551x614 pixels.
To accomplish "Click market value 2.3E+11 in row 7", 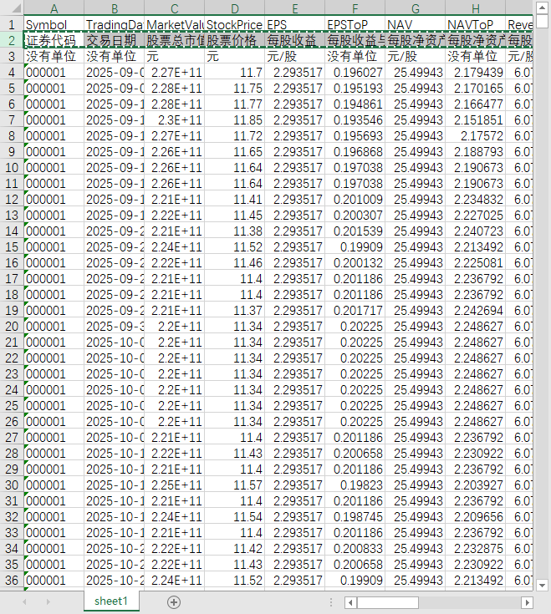I will [175, 119].
